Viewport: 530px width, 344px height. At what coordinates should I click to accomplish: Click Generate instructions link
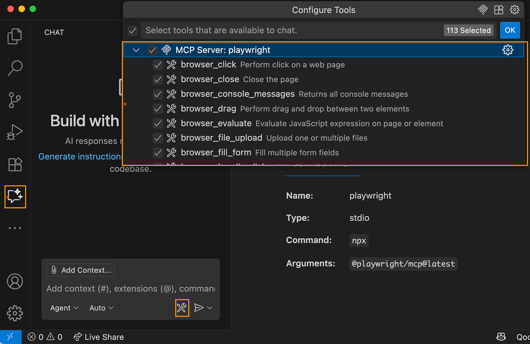80,157
